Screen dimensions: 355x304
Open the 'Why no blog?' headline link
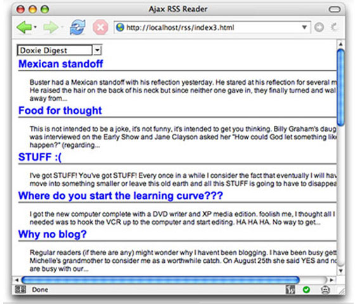click(x=53, y=234)
